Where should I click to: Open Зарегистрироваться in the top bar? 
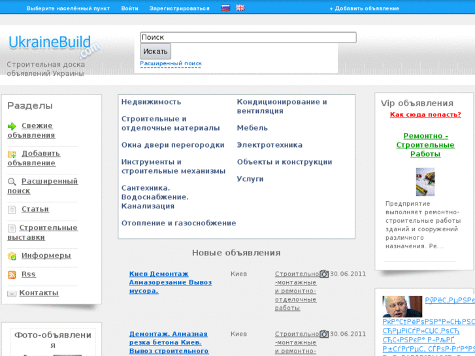179,8
